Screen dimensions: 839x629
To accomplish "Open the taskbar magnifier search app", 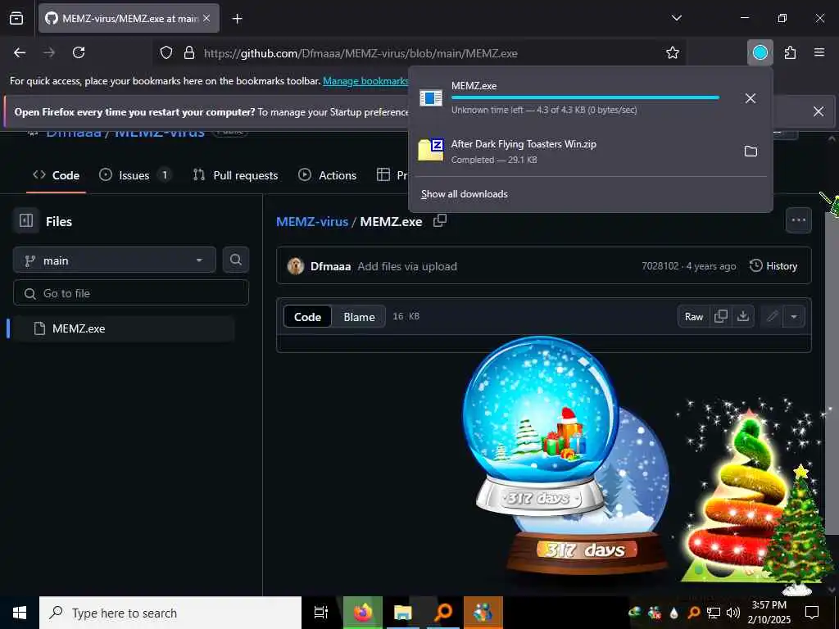I will (x=443, y=613).
